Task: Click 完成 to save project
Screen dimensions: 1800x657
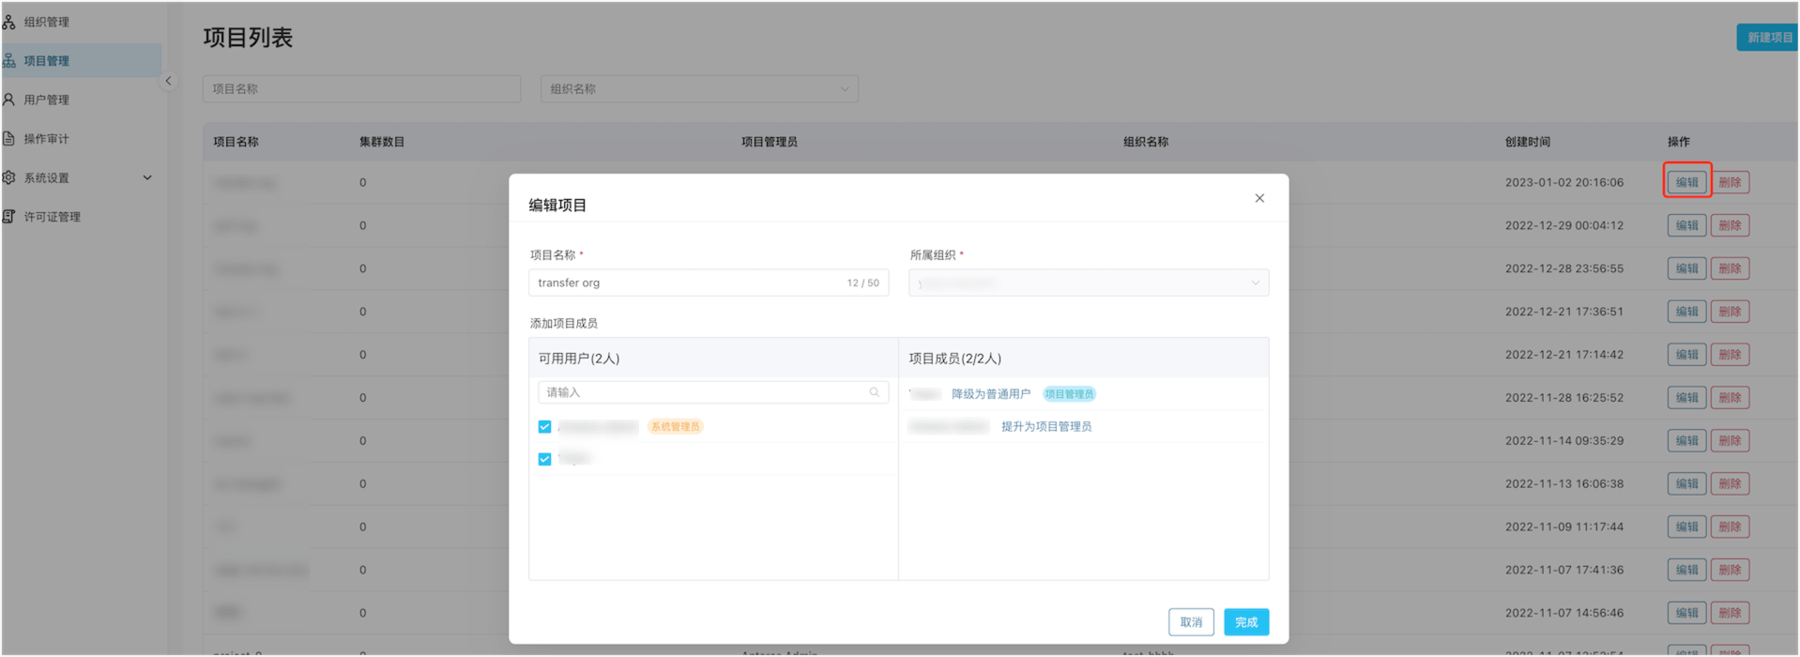Action: (1245, 622)
